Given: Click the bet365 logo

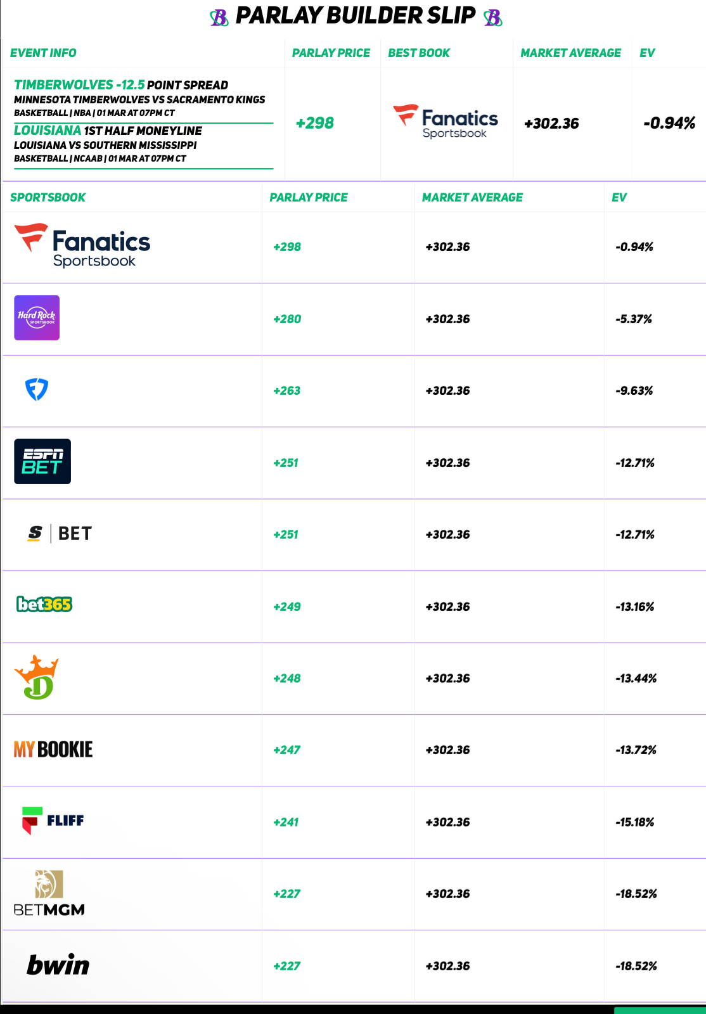Looking at the screenshot, I should [x=44, y=605].
